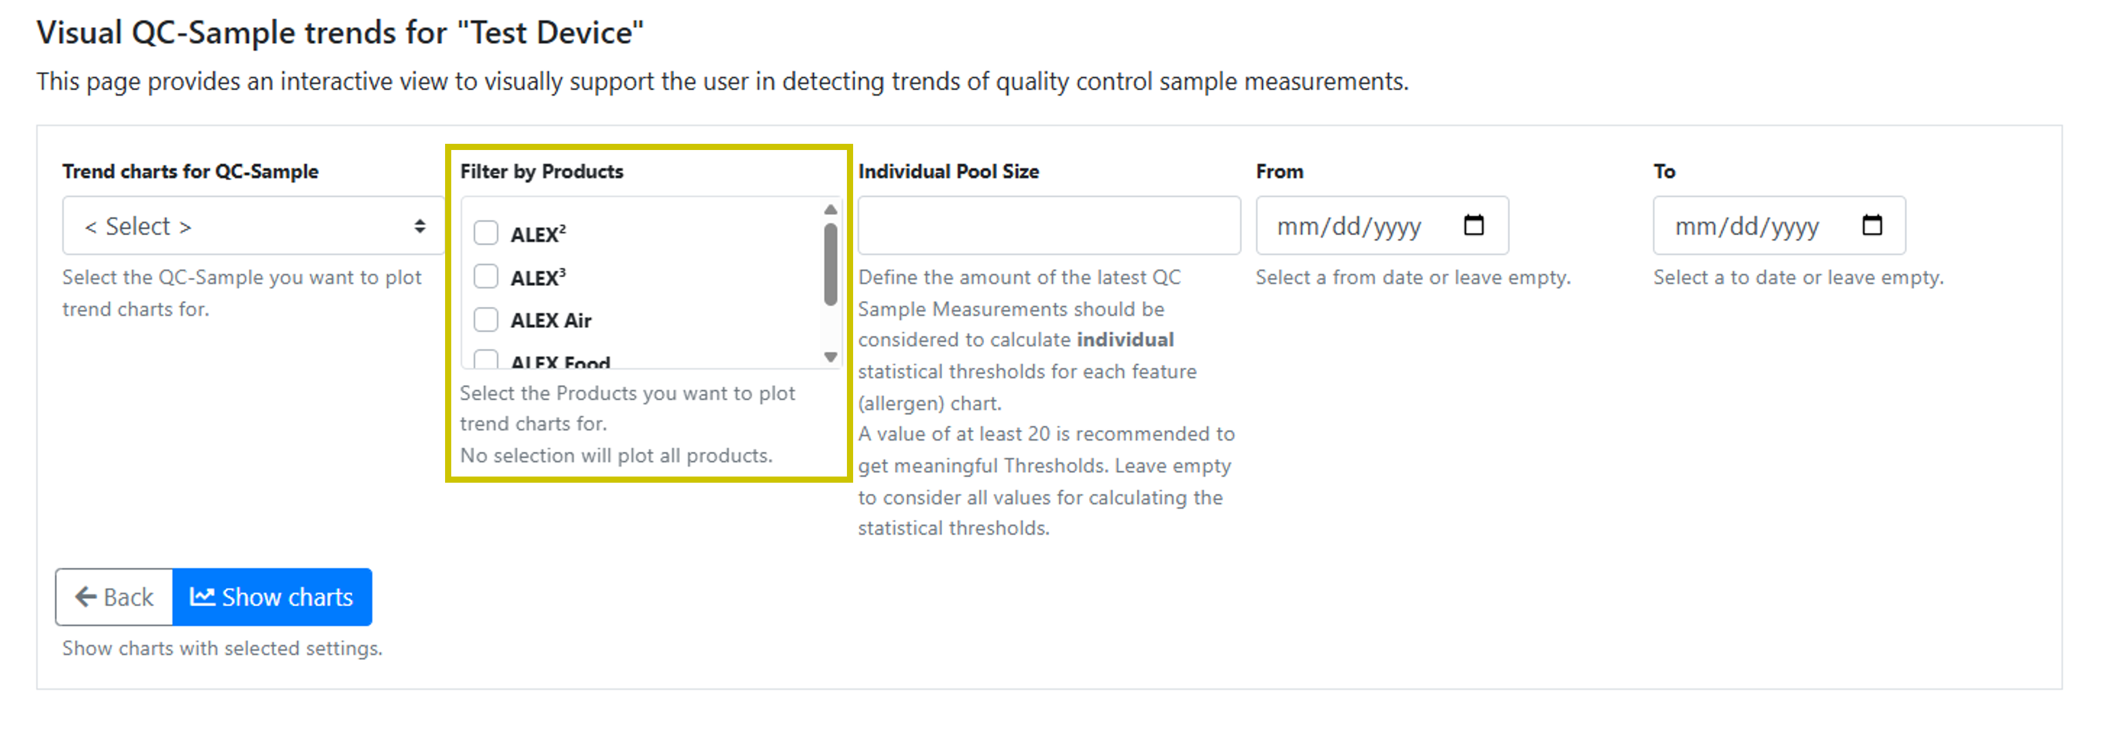The height and width of the screenshot is (729, 2105).
Task: Check the ALEX³ product checkbox
Action: tap(486, 277)
